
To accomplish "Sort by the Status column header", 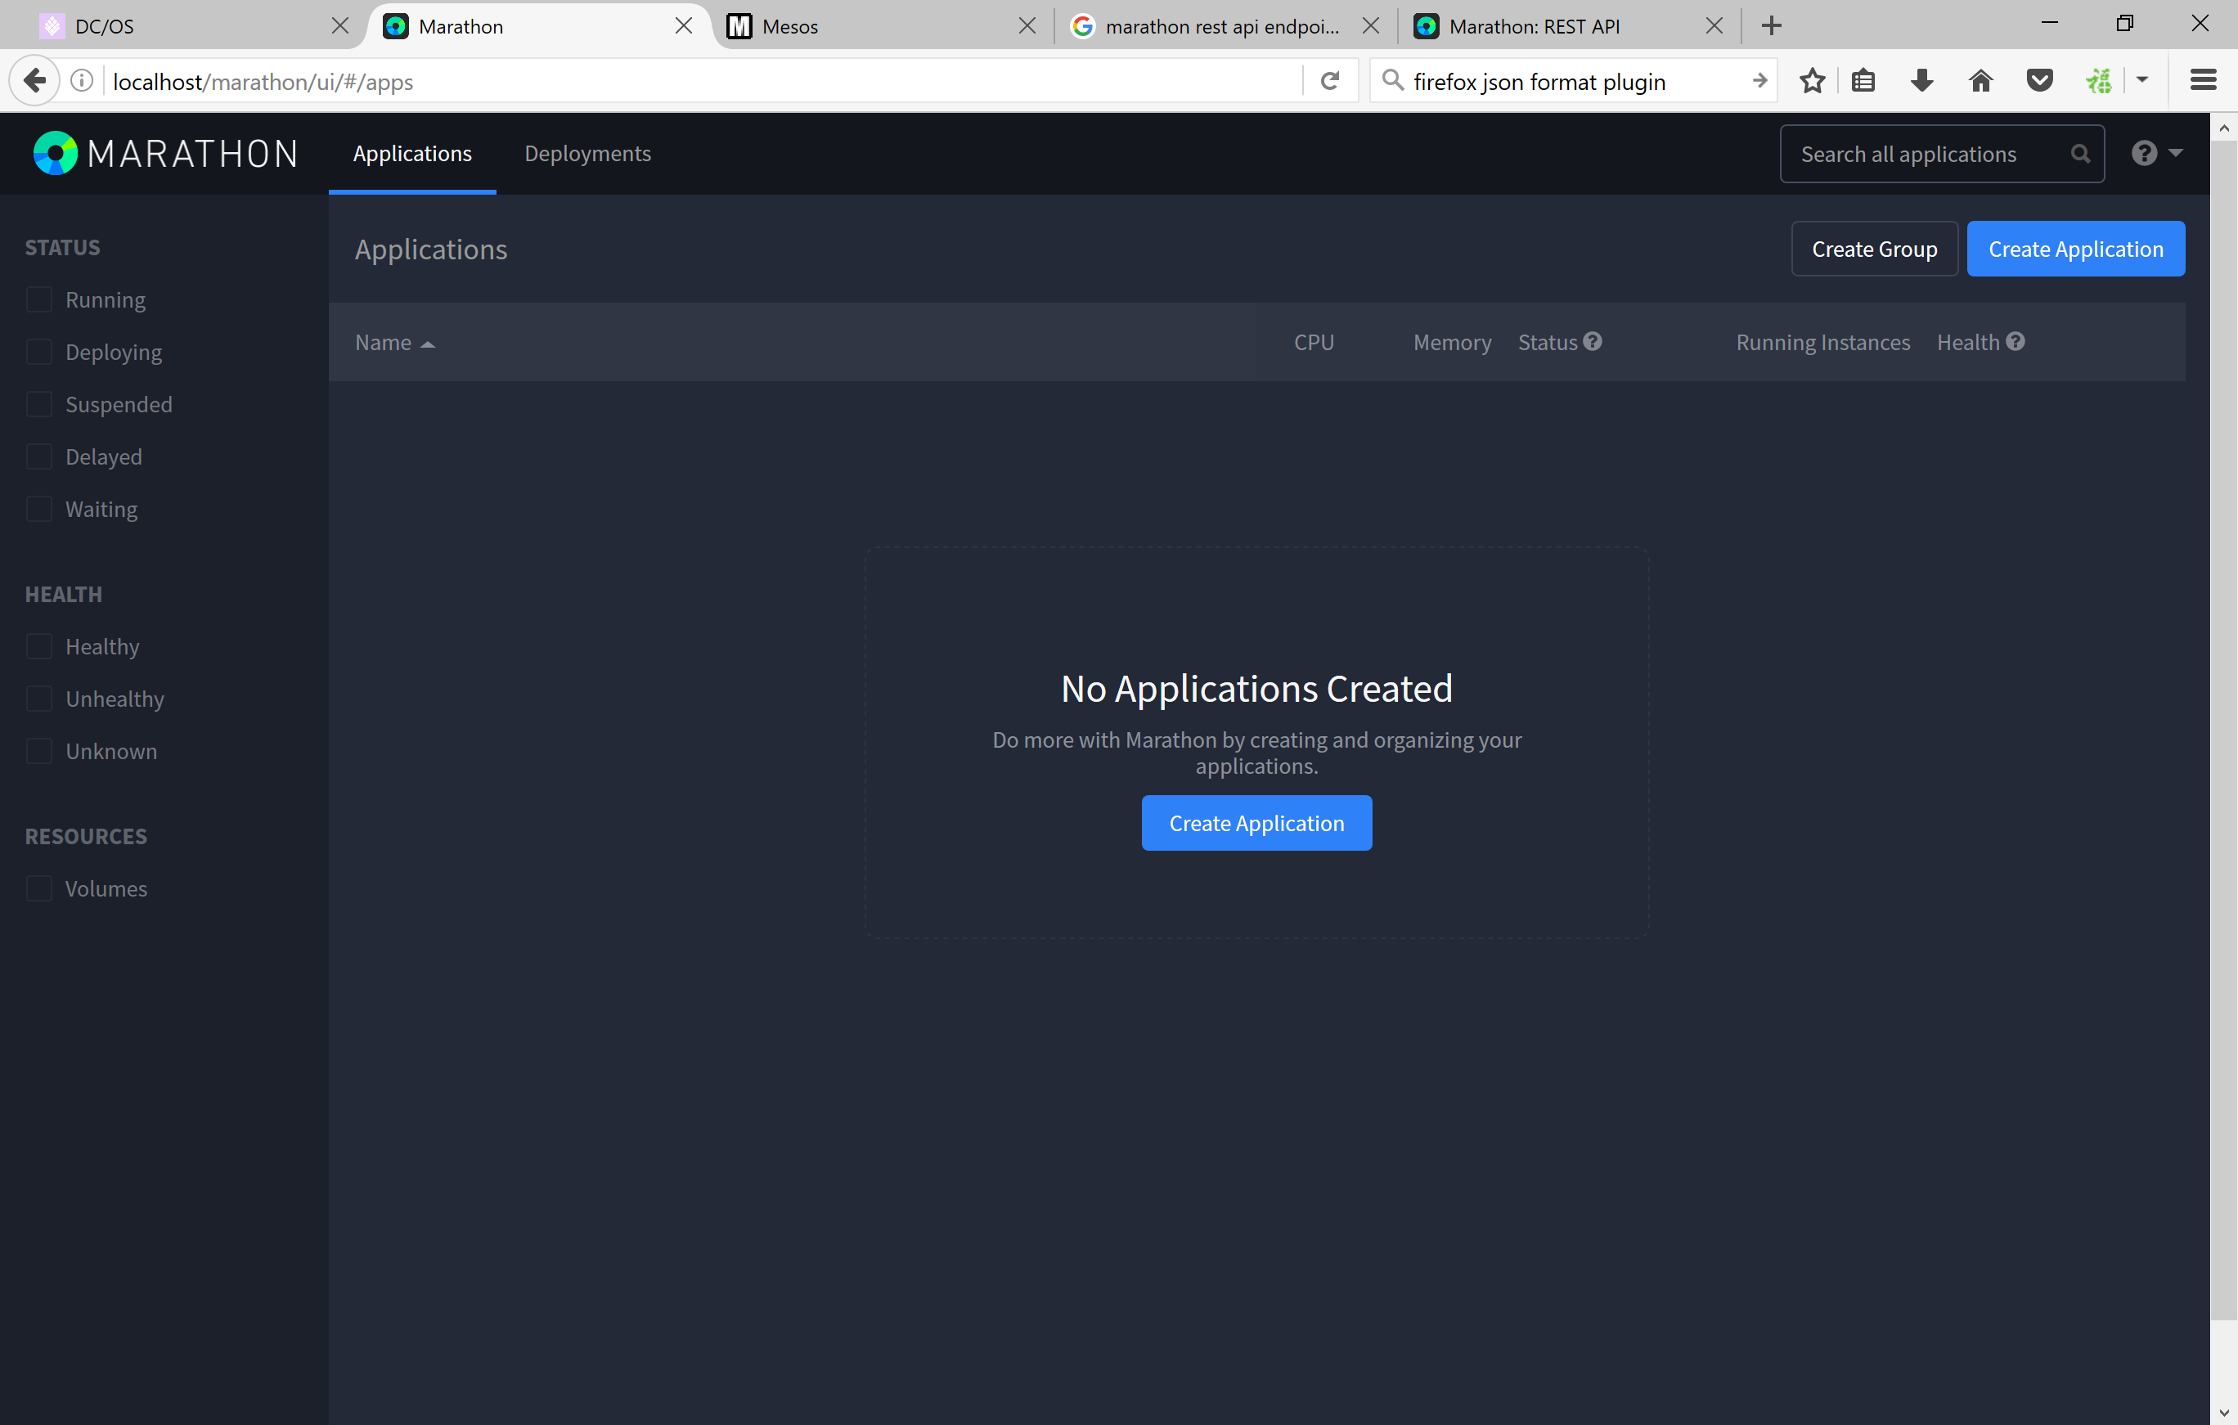I will click(1548, 343).
